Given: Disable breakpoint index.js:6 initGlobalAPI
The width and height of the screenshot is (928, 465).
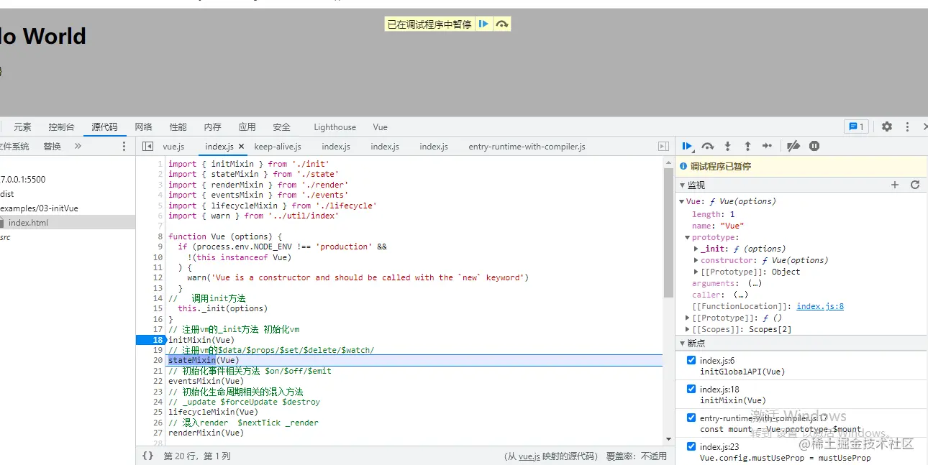Looking at the screenshot, I should (691, 360).
